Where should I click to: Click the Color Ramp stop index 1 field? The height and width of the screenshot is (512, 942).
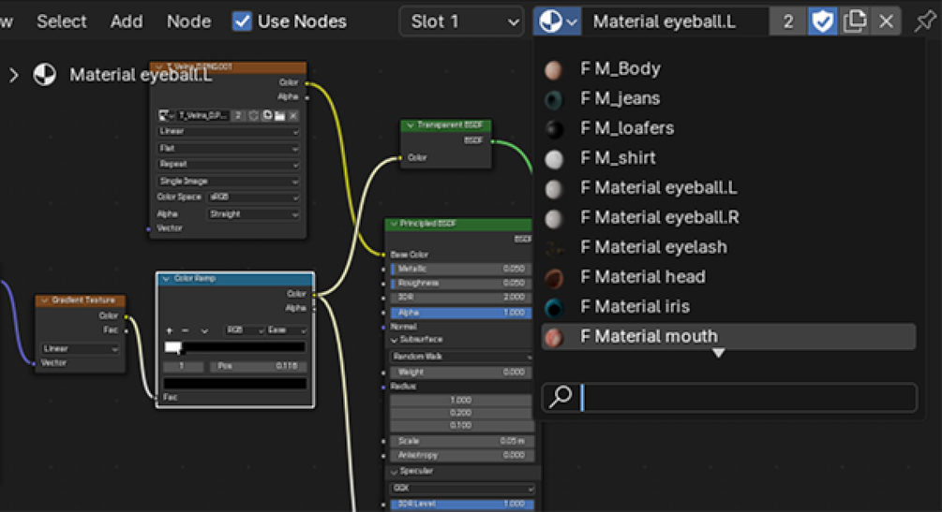183,366
